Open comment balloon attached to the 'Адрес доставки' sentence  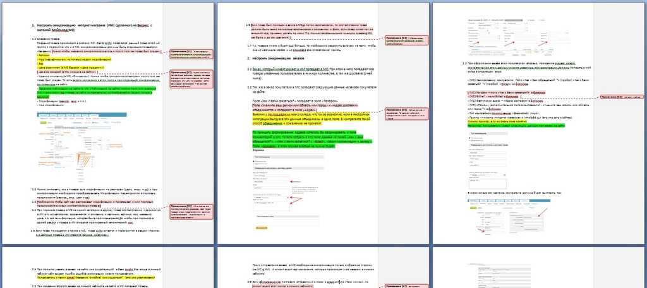pos(407,114)
